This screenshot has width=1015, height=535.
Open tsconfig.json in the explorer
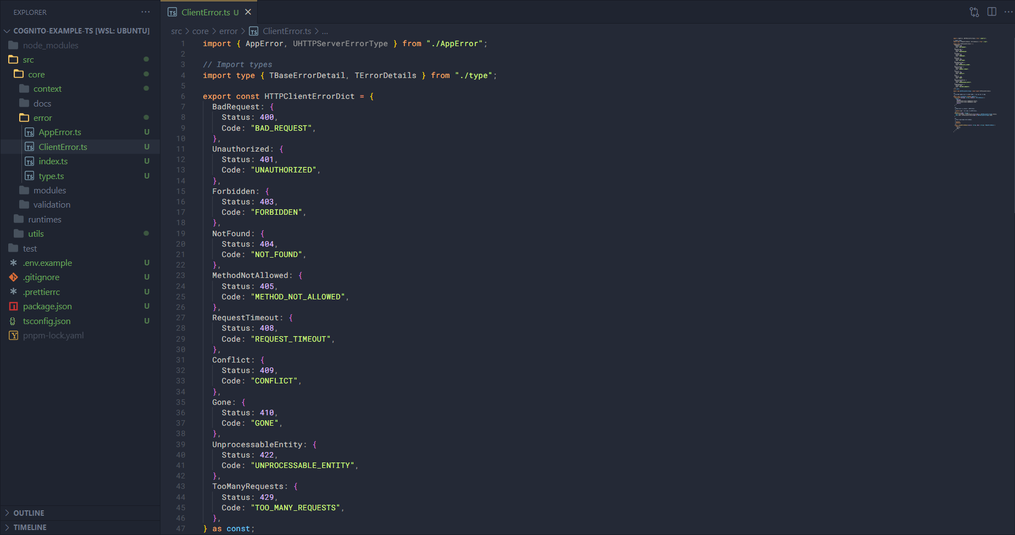point(47,321)
